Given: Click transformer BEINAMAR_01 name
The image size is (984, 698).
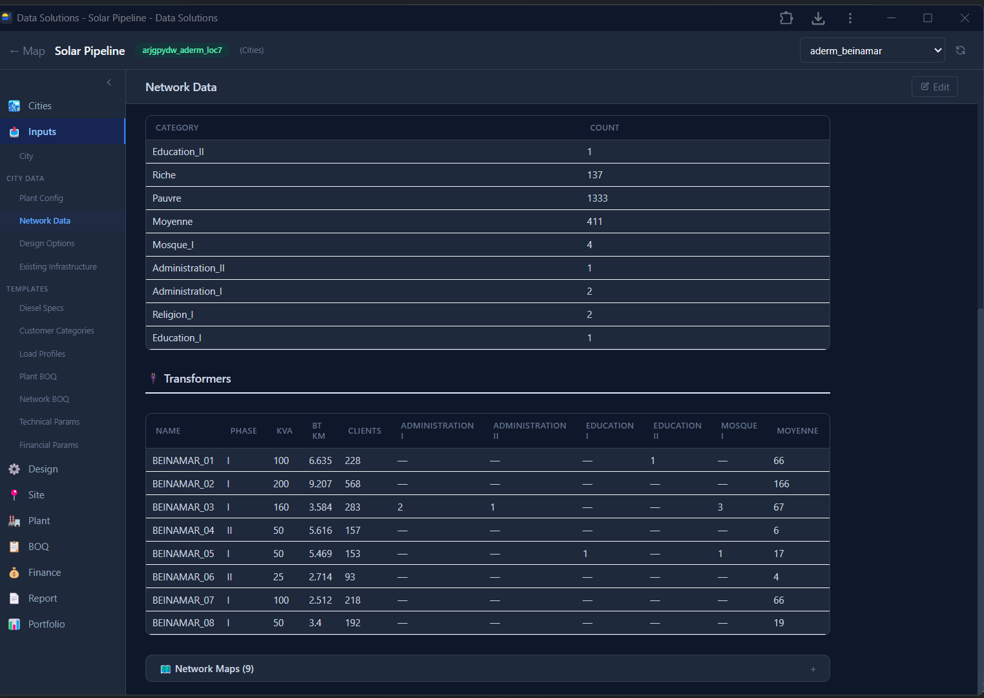Looking at the screenshot, I should [183, 461].
